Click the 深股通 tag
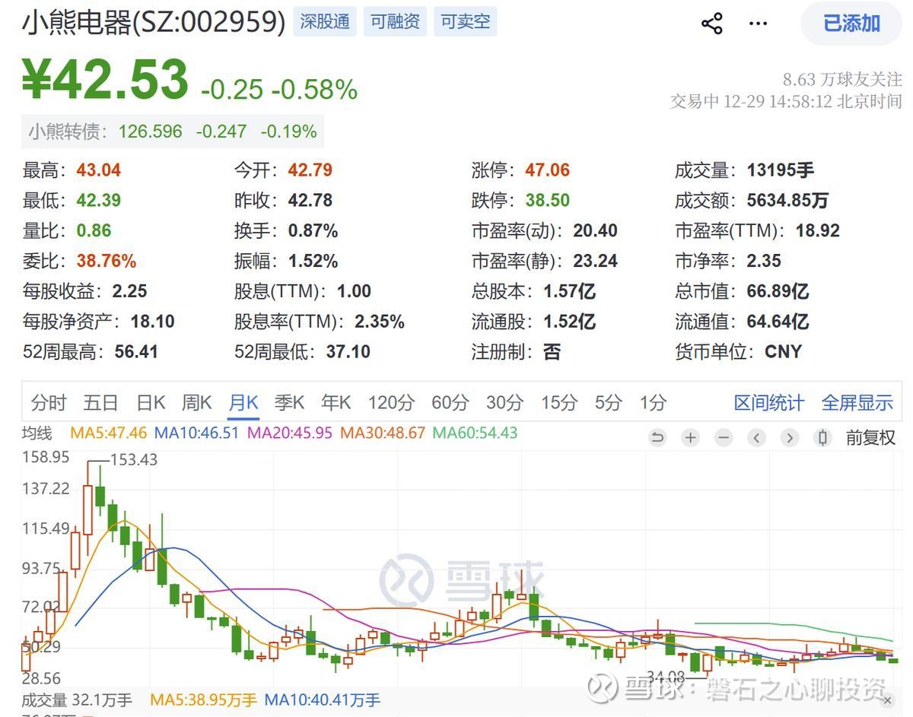This screenshot has height=717, width=913. (325, 21)
